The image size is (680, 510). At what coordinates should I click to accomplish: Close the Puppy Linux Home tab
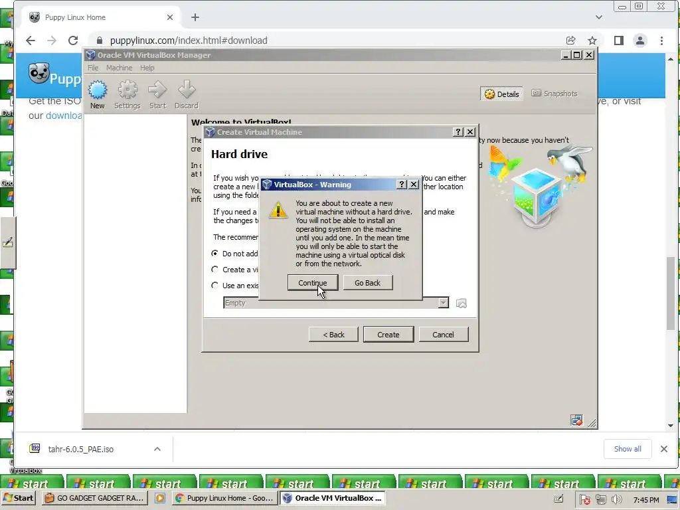[x=169, y=17]
